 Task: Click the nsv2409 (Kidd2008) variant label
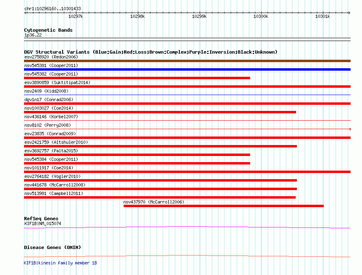coord(46,91)
